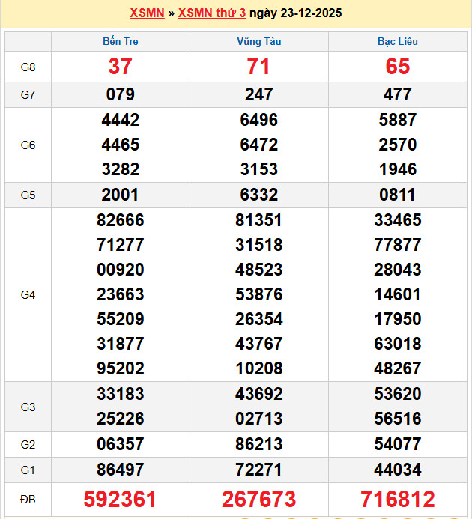Click Bến Tre G8 result 37
The width and height of the screenshot is (472, 519).
[x=120, y=67]
